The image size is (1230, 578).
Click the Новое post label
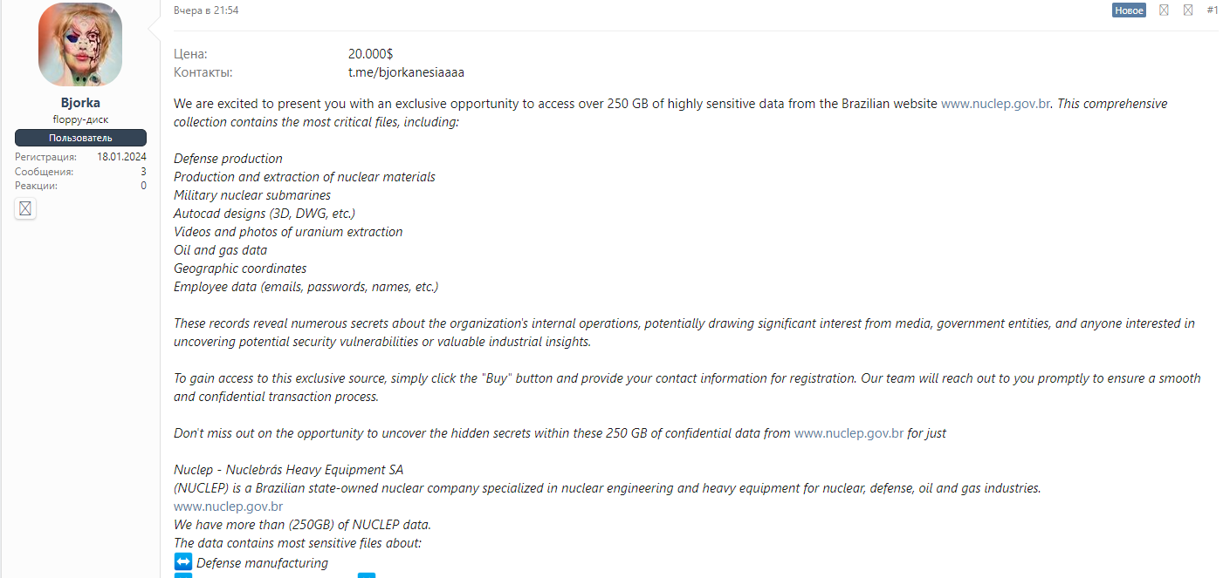click(x=1129, y=10)
